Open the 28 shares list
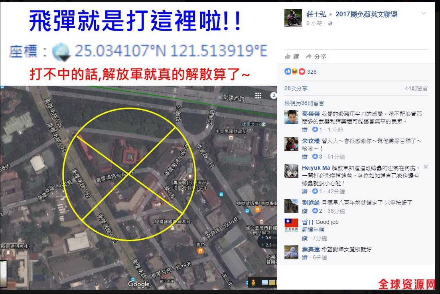Screen dimensions: 440x294 (296, 88)
